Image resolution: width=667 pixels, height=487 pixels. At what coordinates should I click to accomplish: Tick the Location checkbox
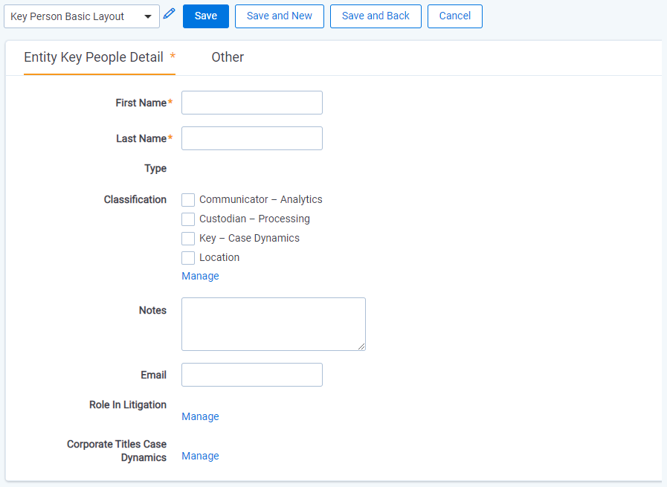pos(188,258)
